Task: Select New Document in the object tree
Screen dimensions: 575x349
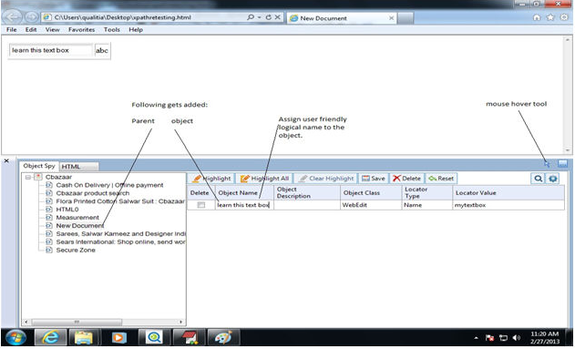Action: pyautogui.click(x=79, y=226)
